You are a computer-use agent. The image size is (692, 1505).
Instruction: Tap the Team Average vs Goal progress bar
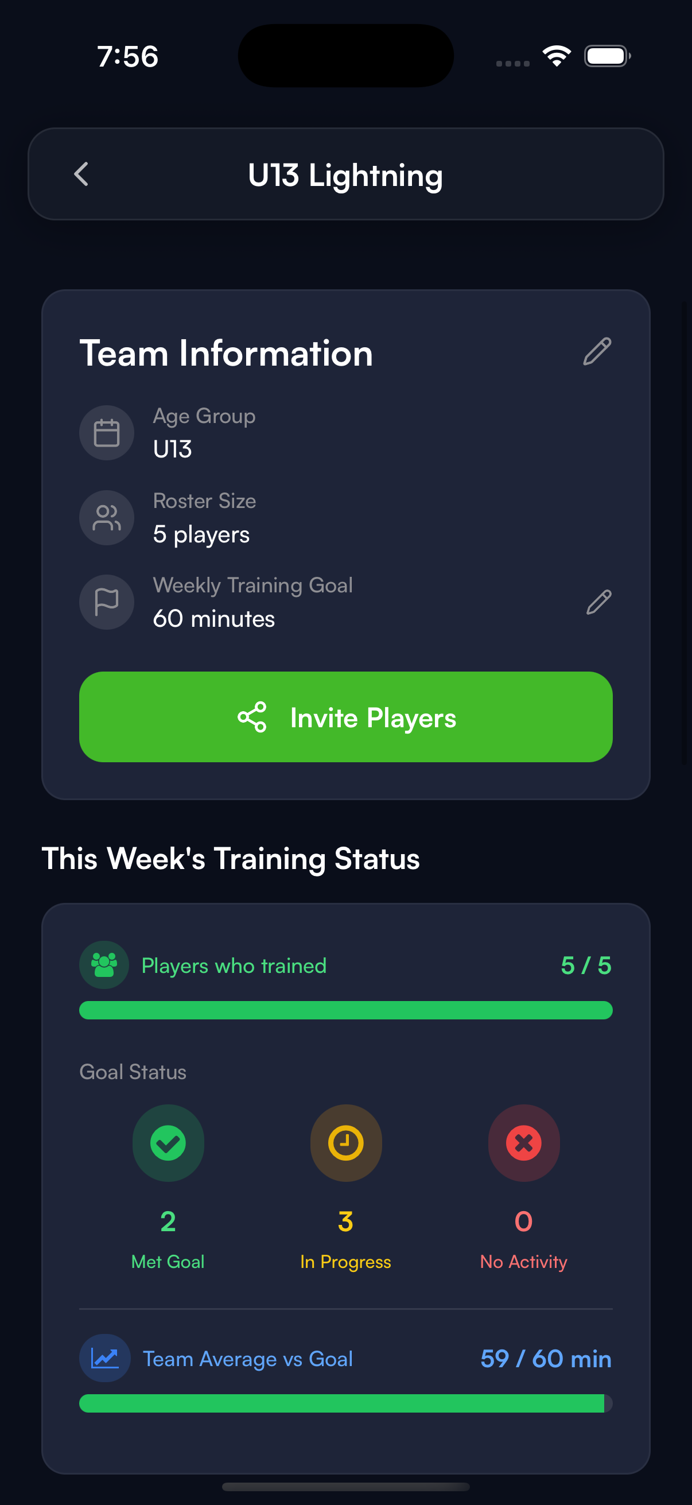(x=345, y=1403)
